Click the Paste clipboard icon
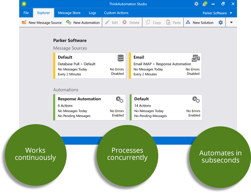This screenshot has width=251, height=194. pos(168,22)
